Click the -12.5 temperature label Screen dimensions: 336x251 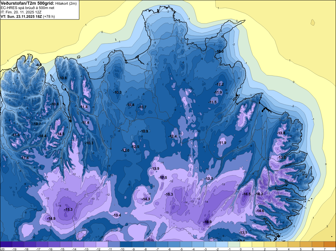point(135,147)
